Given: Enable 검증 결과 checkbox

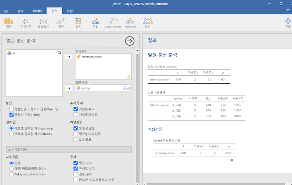Looking at the screenshot, I should click(x=76, y=174).
